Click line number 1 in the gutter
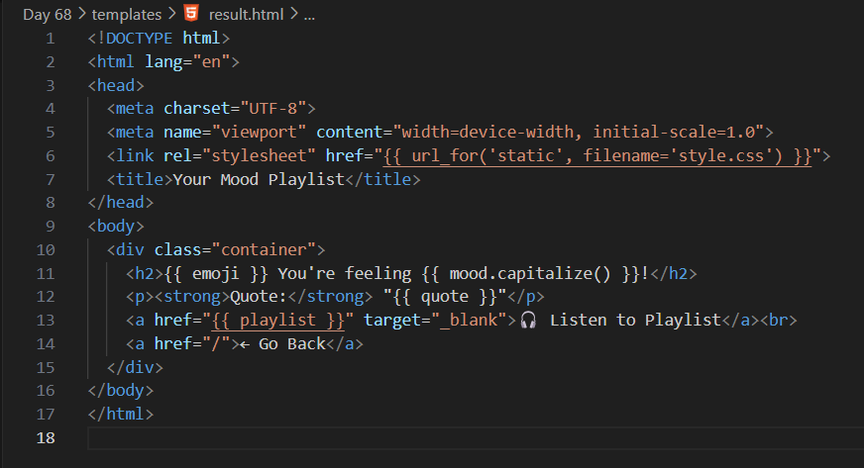The image size is (864, 468). pos(51,39)
